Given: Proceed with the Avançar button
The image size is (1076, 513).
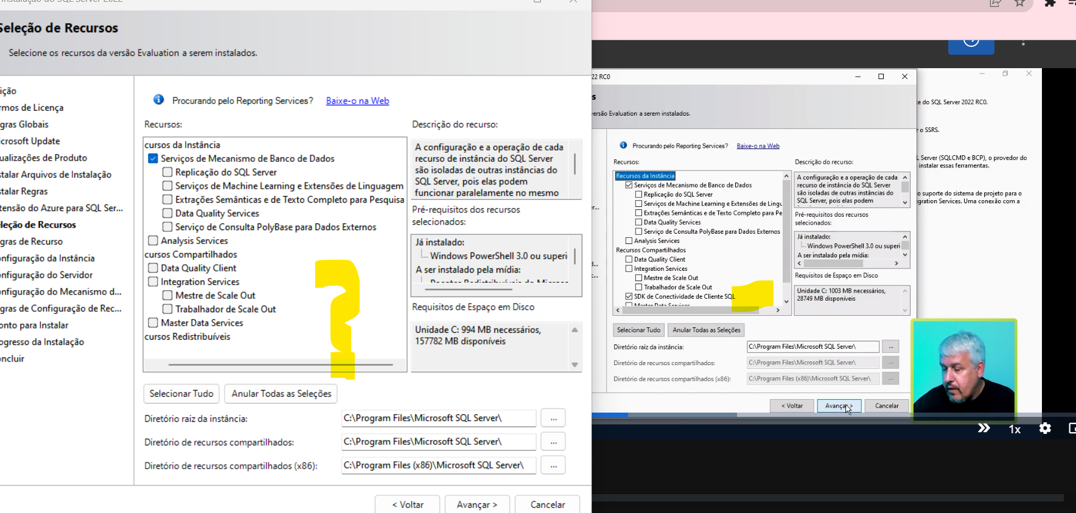Looking at the screenshot, I should (477, 504).
